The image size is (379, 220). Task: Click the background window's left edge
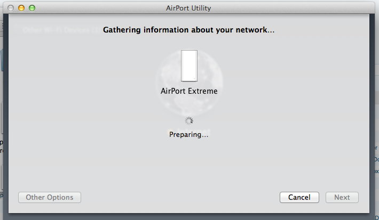coord(2,146)
